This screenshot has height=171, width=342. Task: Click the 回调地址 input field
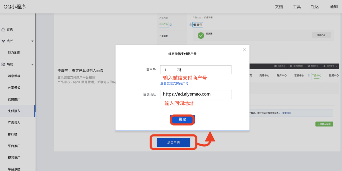pos(196,94)
